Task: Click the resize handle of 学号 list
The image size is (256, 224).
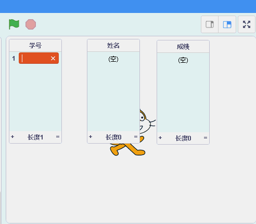Action: point(58,137)
